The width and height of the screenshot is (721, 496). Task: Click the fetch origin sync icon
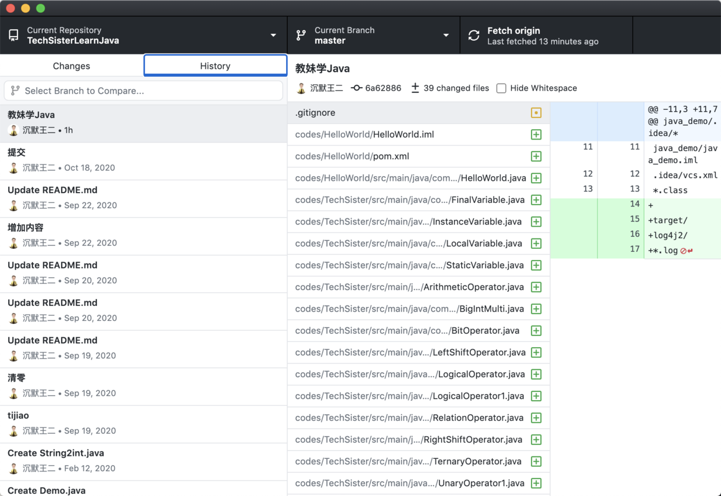tap(474, 35)
